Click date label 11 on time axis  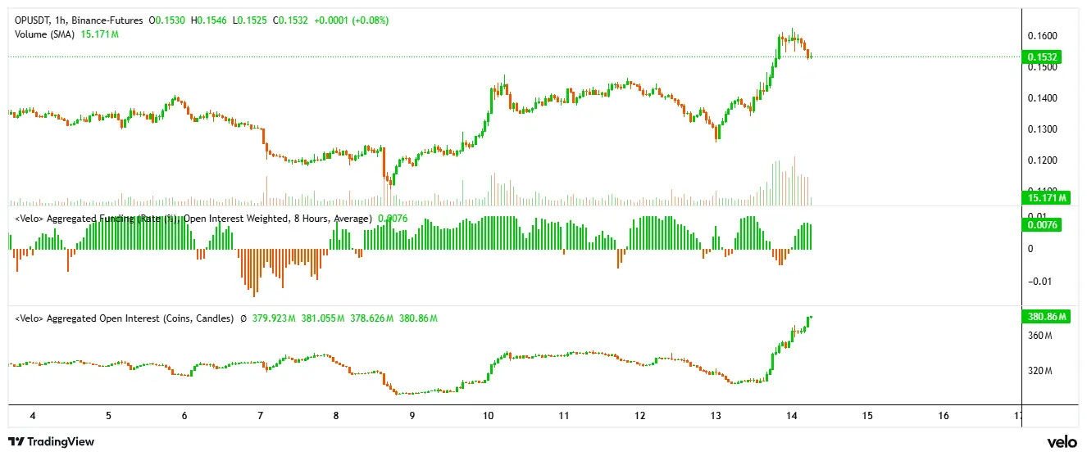coord(564,416)
